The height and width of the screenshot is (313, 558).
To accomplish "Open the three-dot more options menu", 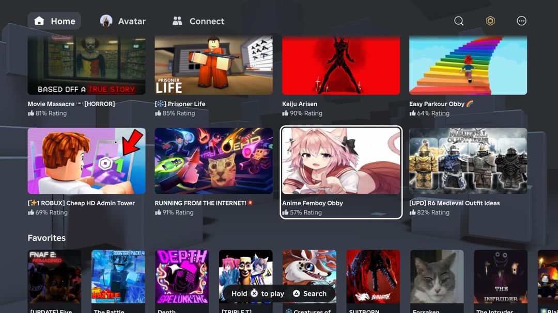I will coord(521,21).
